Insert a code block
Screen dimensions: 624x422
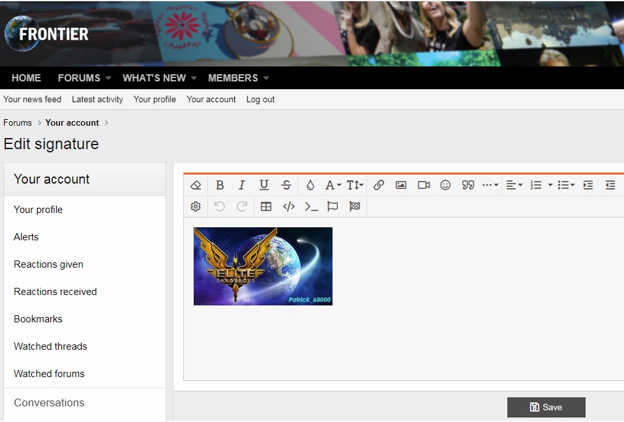[288, 206]
